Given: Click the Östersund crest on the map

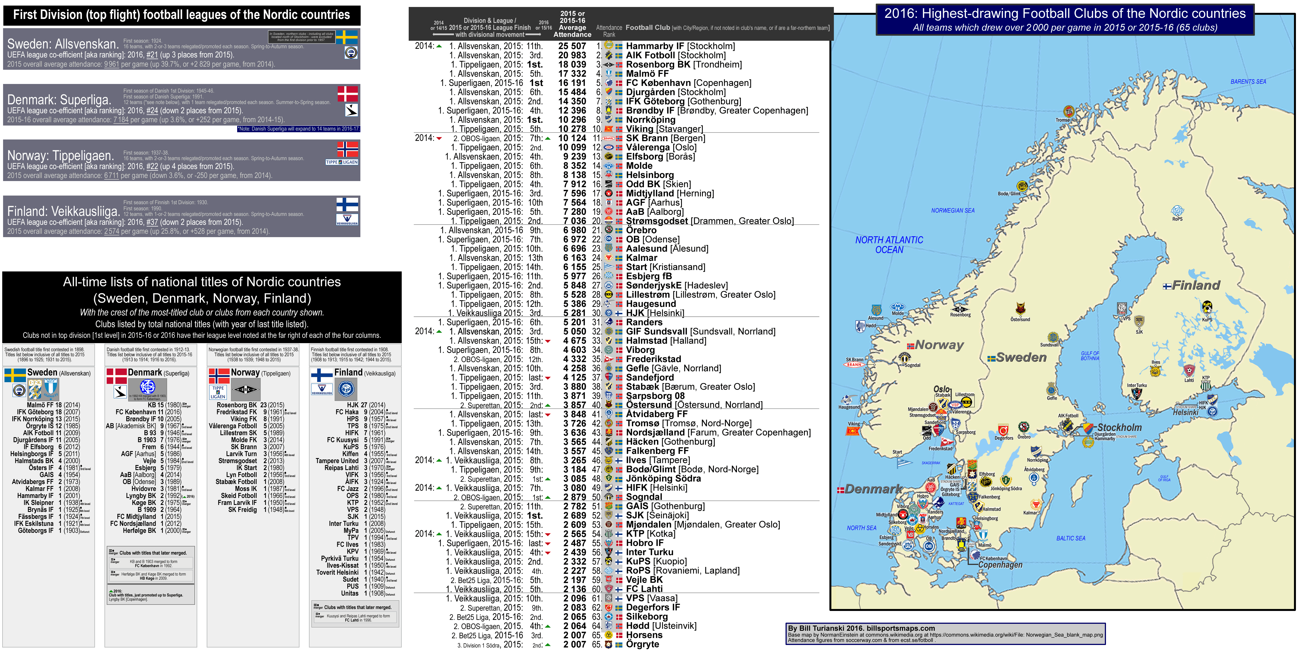Looking at the screenshot, I should (x=1020, y=309).
